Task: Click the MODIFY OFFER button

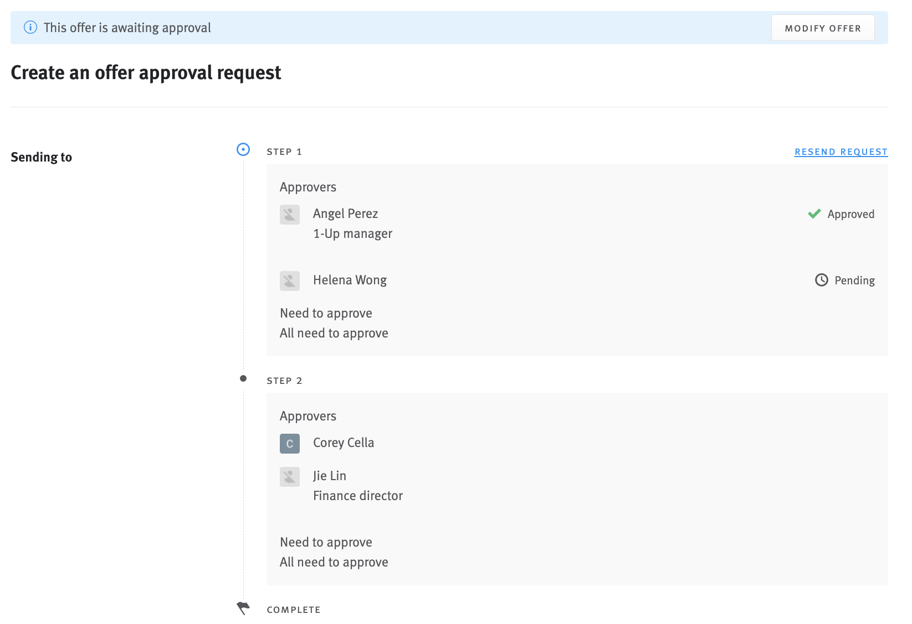Action: [x=822, y=27]
